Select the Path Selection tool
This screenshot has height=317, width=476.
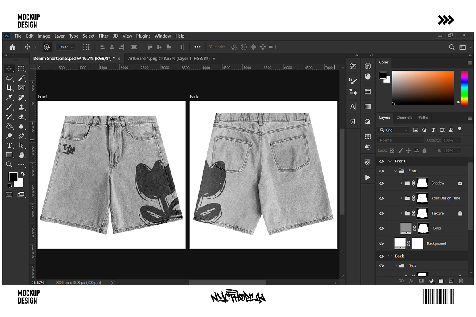pyautogui.click(x=21, y=145)
